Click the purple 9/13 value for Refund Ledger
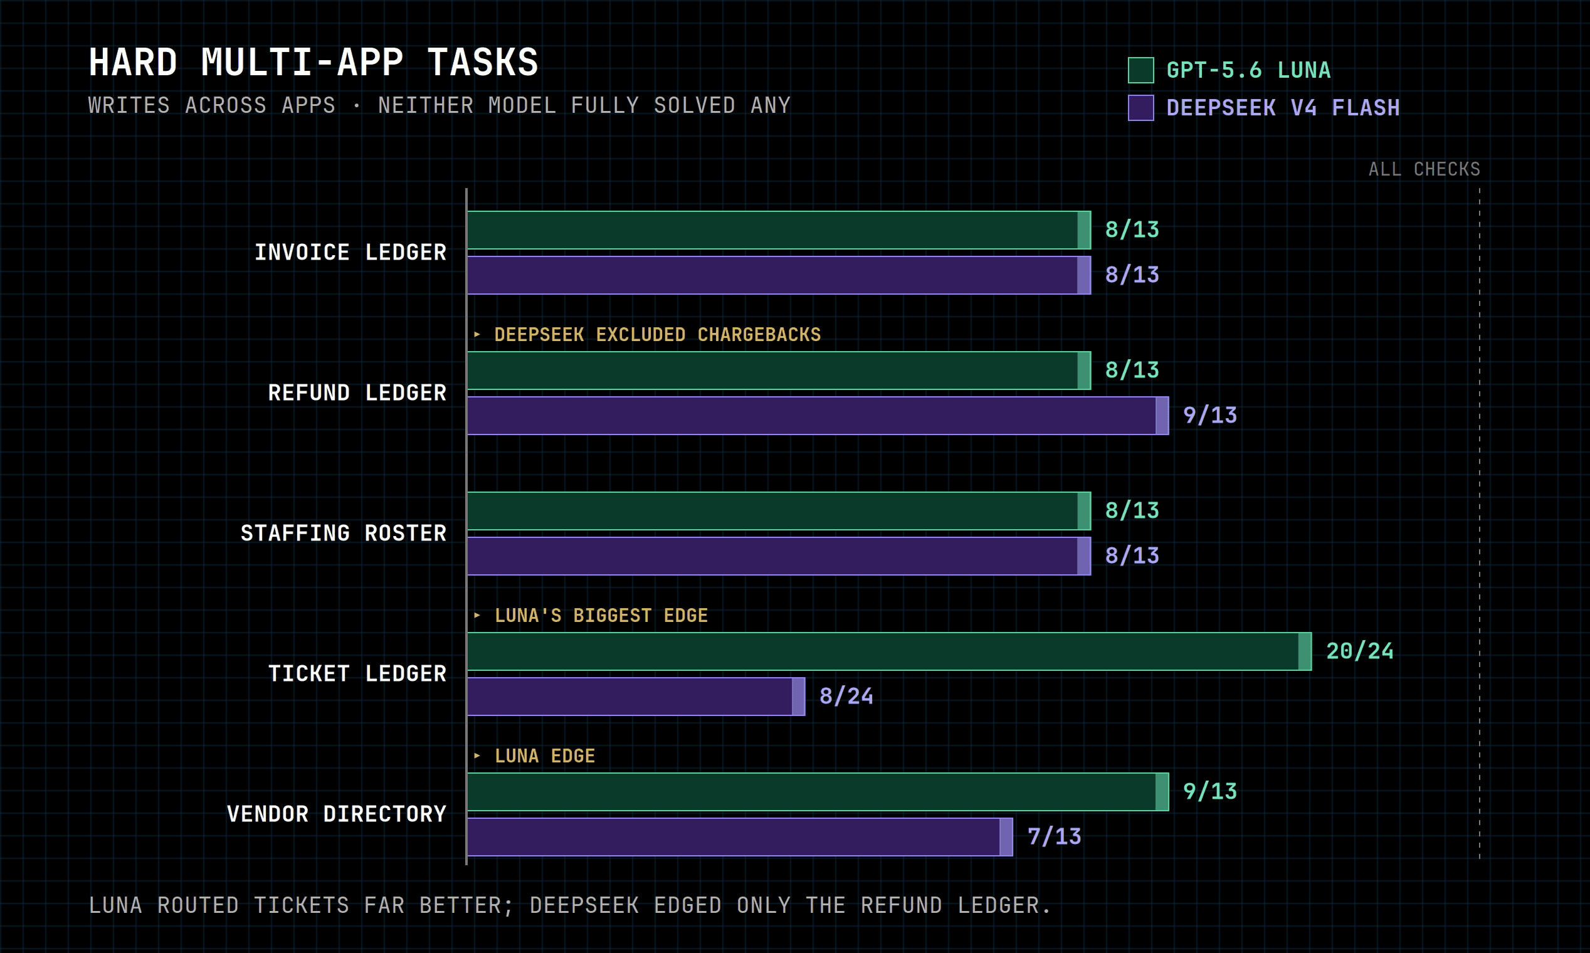1590x953 pixels. click(x=1210, y=416)
